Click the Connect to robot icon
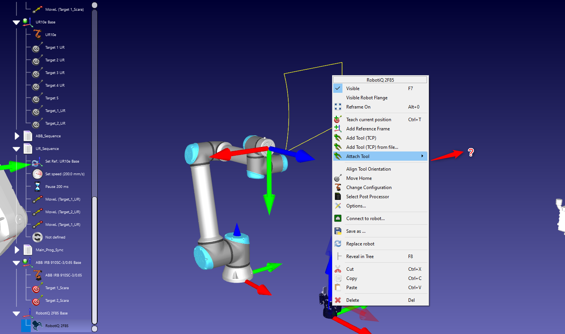Viewport: 565px width, 334px height. coord(337,219)
